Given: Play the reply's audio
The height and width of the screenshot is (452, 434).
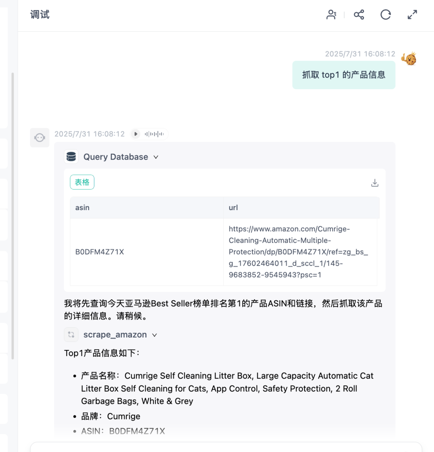Looking at the screenshot, I should pyautogui.click(x=136, y=134).
